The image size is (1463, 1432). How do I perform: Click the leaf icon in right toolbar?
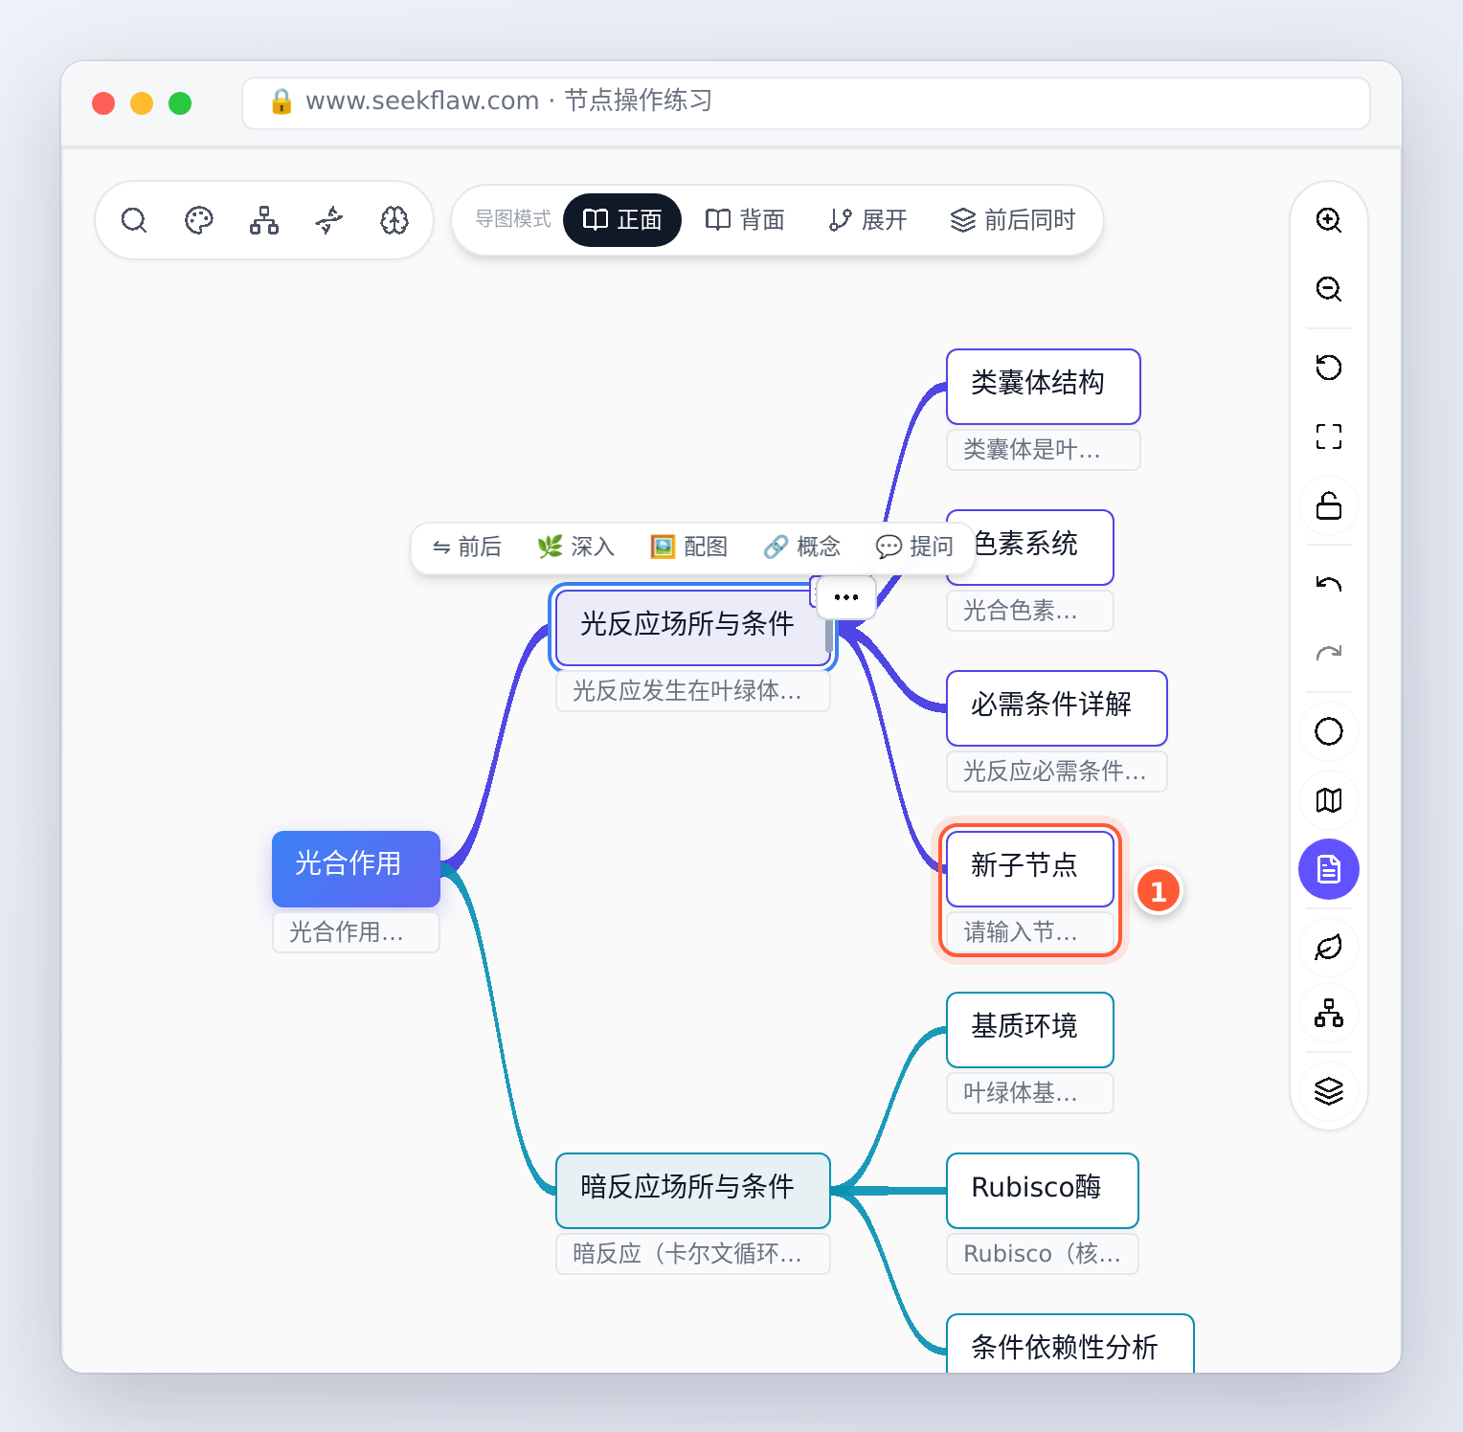[x=1329, y=948]
